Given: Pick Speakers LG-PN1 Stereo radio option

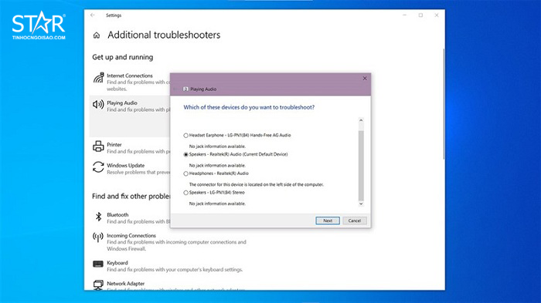Looking at the screenshot, I should (186, 193).
